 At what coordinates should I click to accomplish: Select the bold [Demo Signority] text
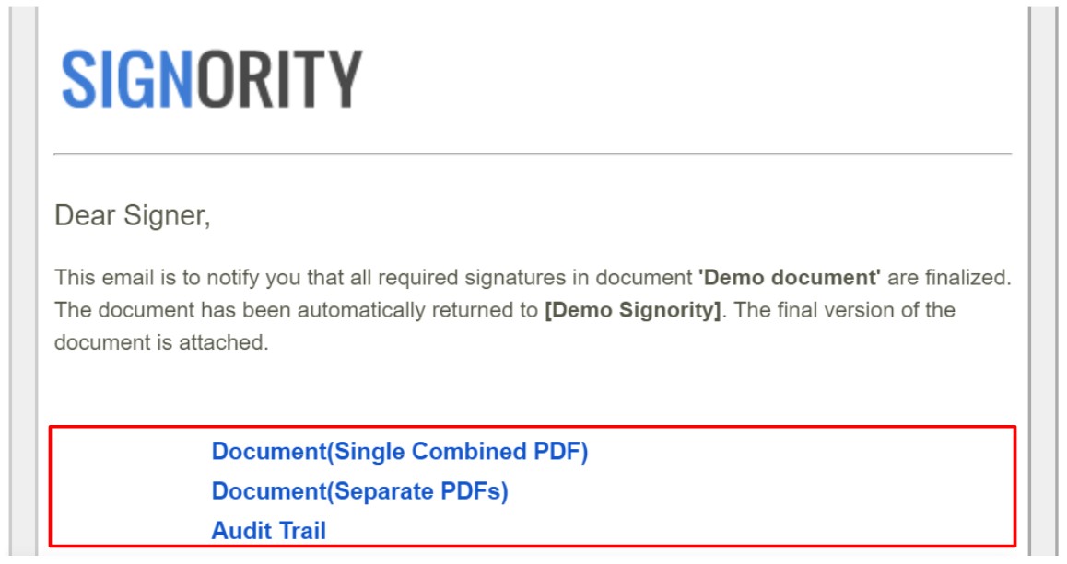(633, 310)
